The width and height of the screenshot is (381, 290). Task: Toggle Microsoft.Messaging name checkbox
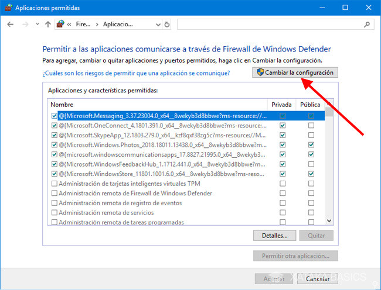coord(55,116)
